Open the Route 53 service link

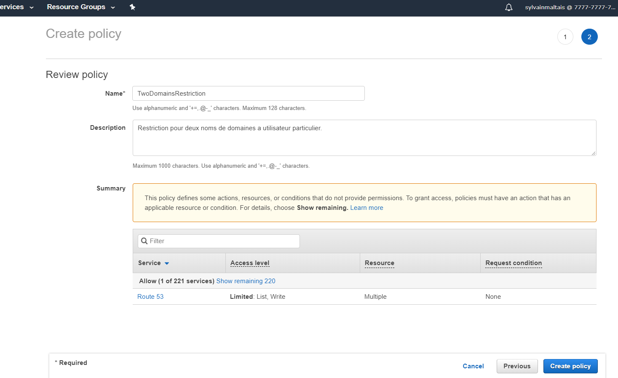pyautogui.click(x=150, y=297)
